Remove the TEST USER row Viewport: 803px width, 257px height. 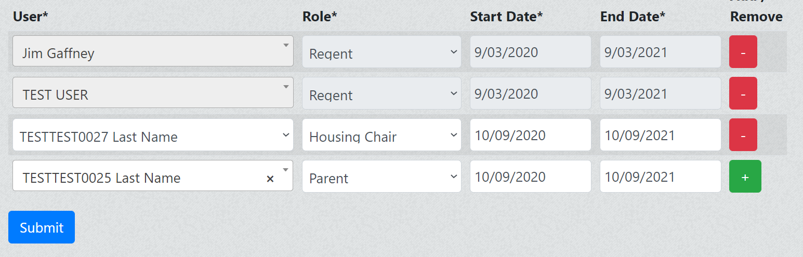tap(743, 93)
